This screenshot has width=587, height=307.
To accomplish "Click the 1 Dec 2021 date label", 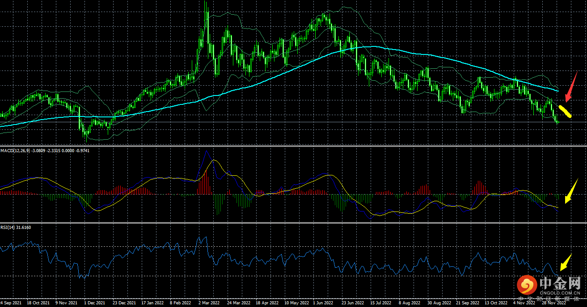I will pyautogui.click(x=95, y=303).
